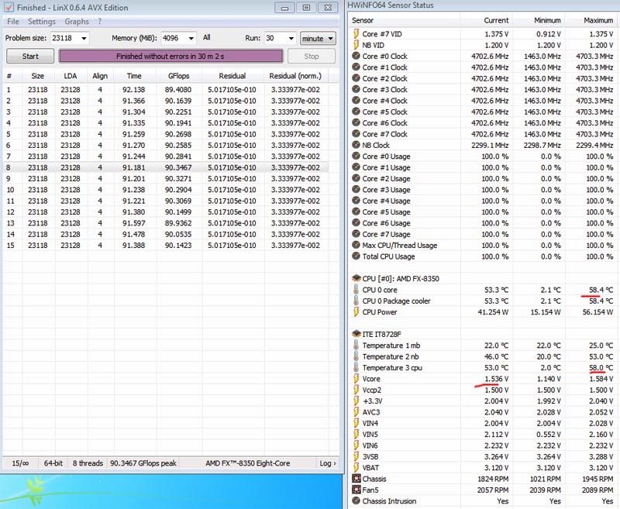Click the chip icon beside CPU [#0]: AMD FX-8350

click(x=356, y=278)
